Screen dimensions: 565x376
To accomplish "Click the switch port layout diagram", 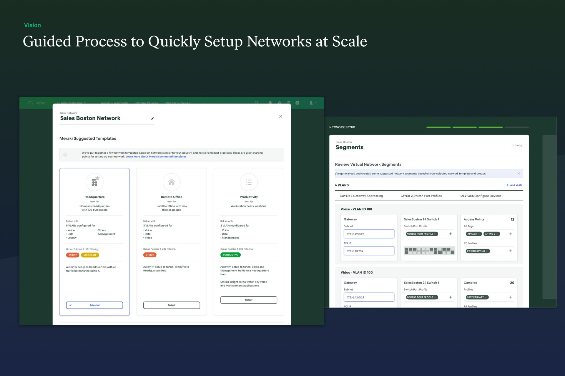I will click(429, 251).
